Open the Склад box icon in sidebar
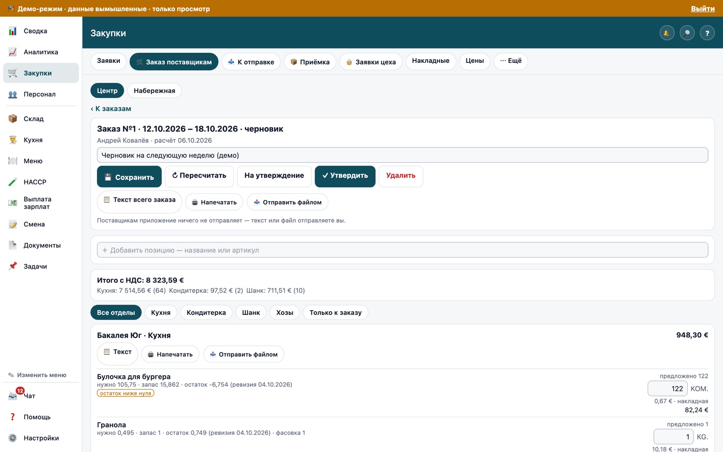This screenshot has width=723, height=452. coord(13,119)
